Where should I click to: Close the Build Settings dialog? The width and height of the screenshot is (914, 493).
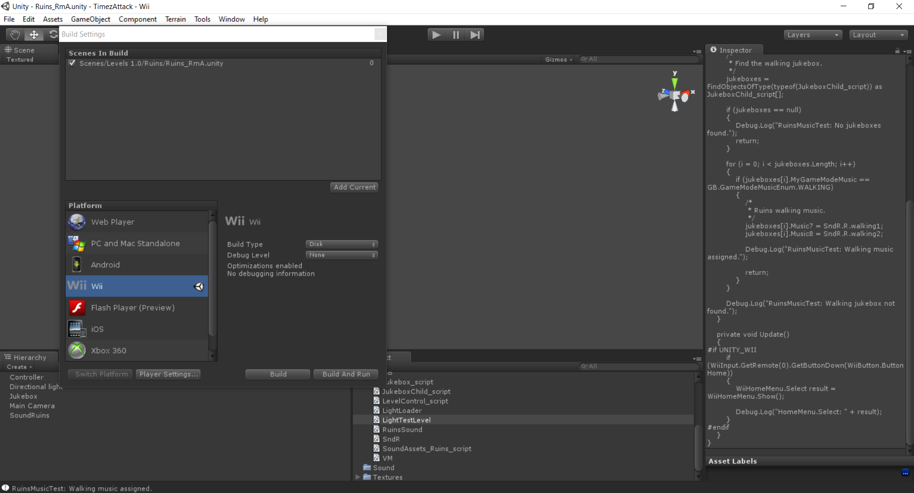(380, 34)
